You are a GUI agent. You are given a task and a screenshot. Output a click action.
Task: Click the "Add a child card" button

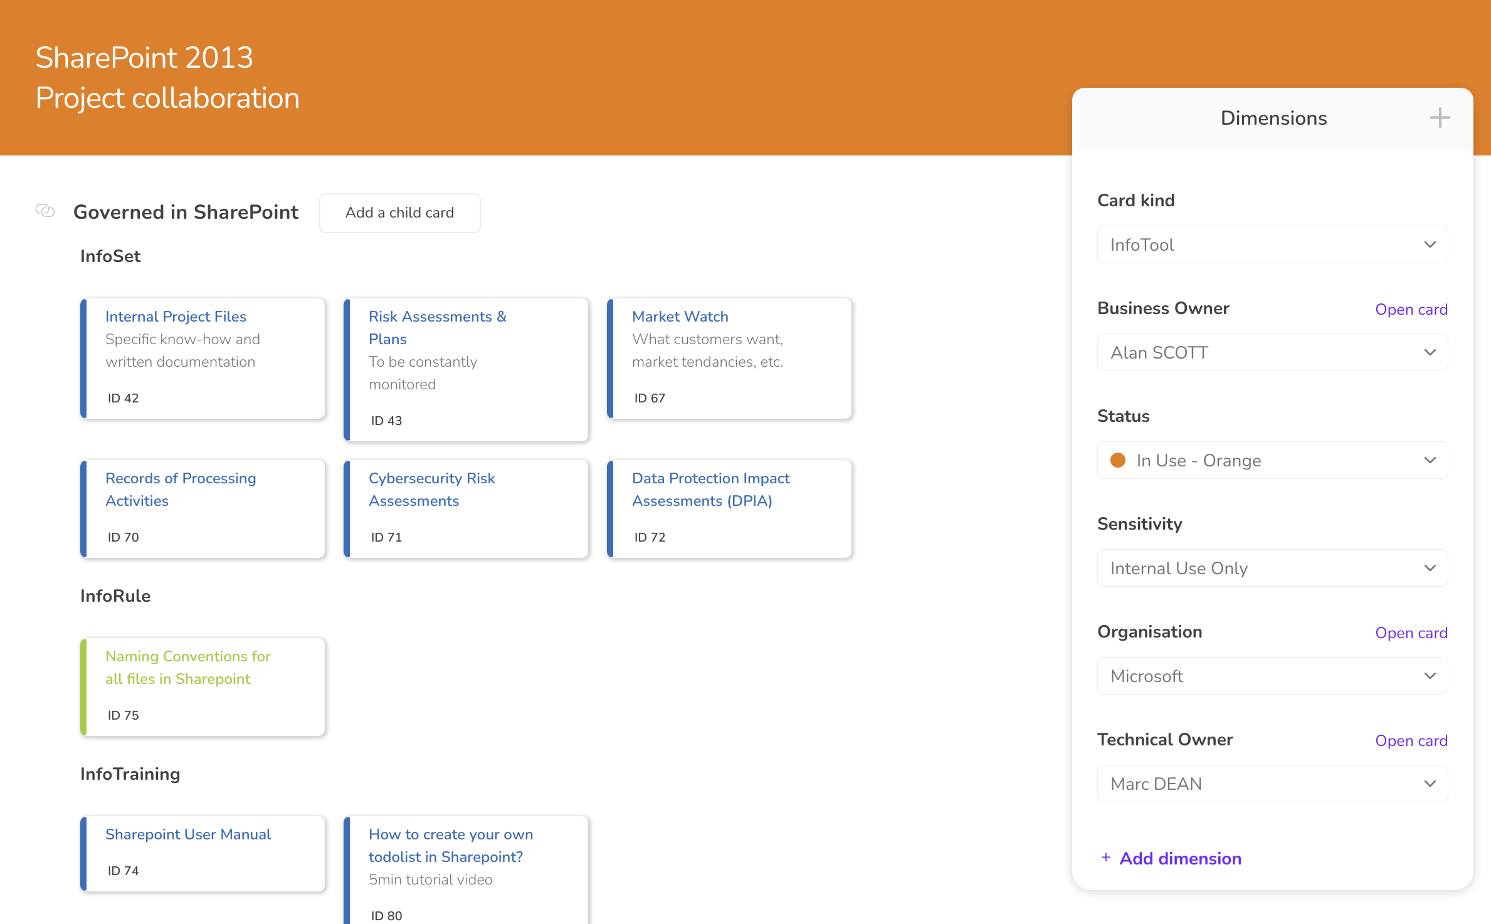pyautogui.click(x=399, y=213)
